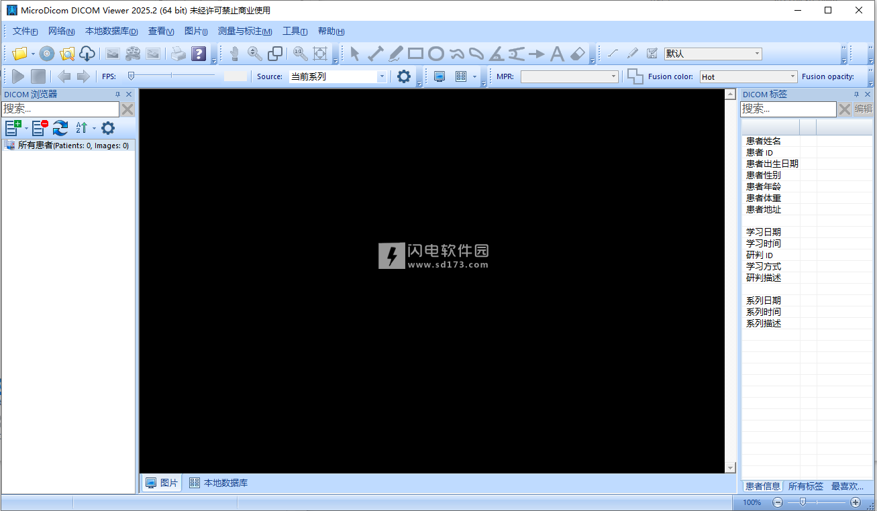Open DICOM browser settings gear
Image resolution: width=877 pixels, height=511 pixels.
coord(108,128)
